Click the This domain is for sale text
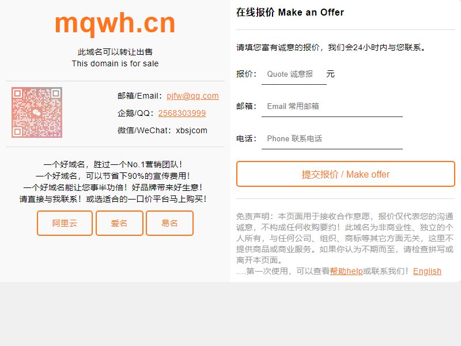Screen dimensions: 461x346 [115, 63]
